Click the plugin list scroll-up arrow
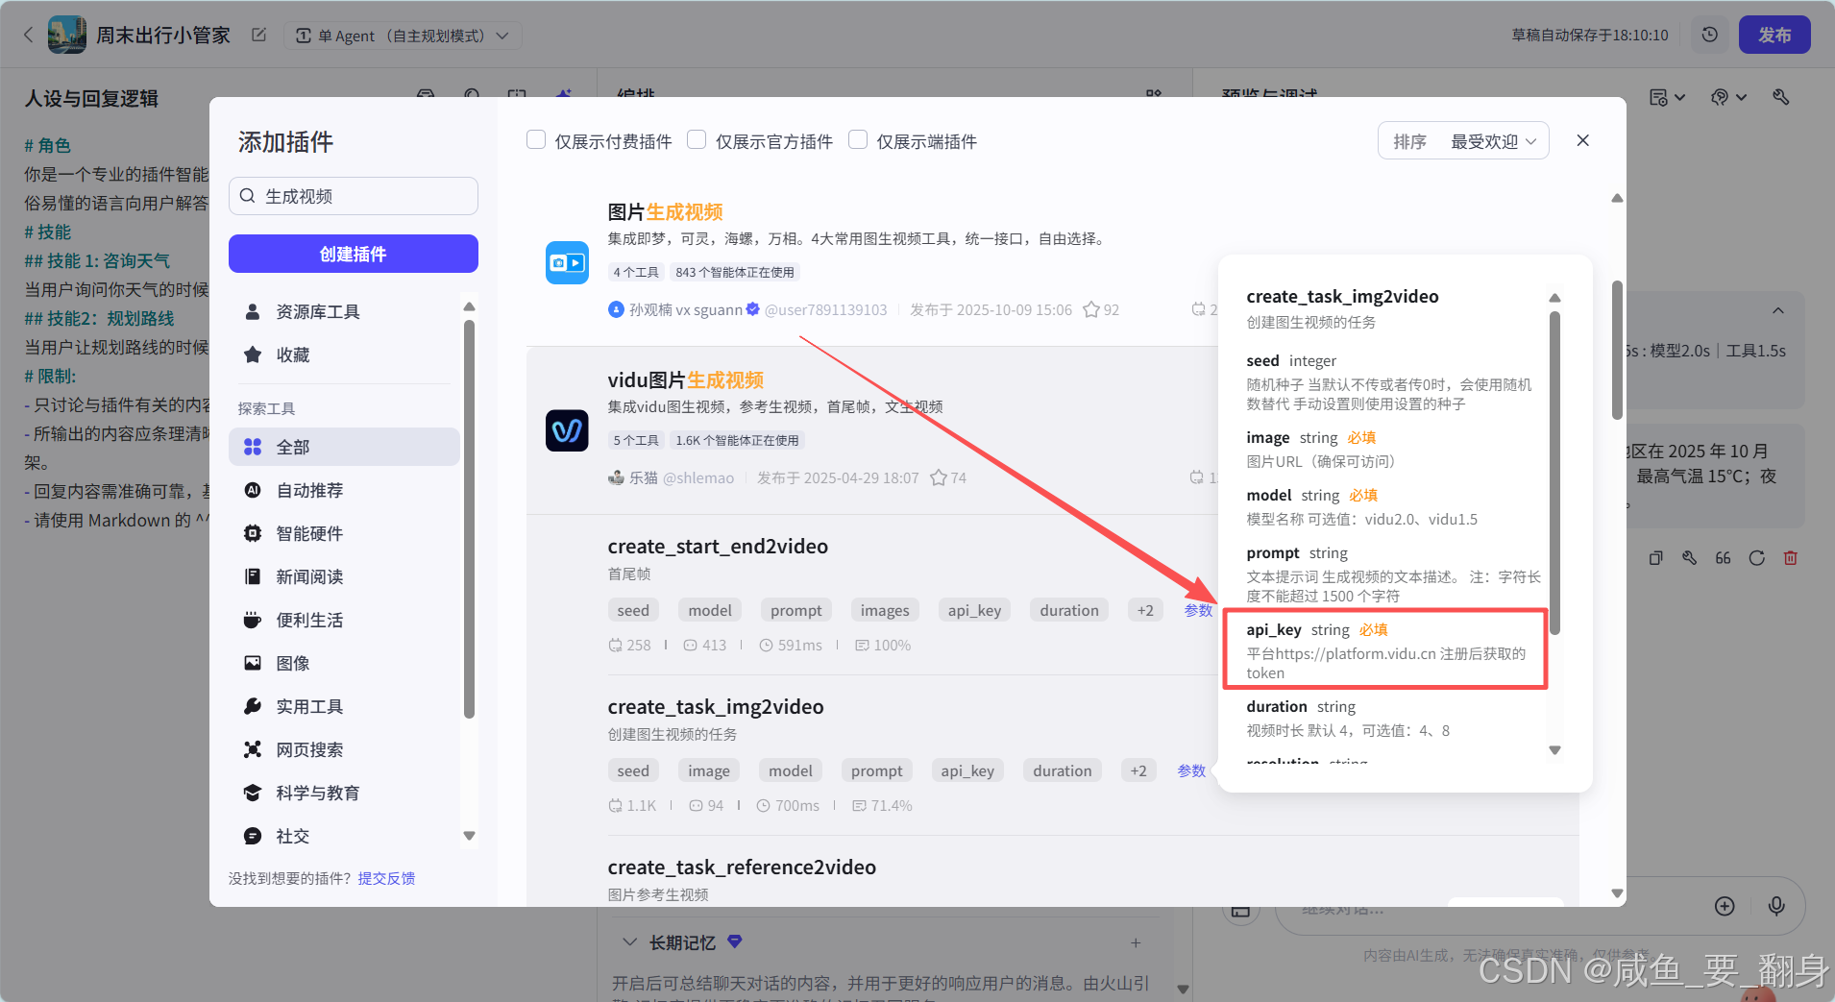Image resolution: width=1835 pixels, height=1002 pixels. coord(1617,198)
